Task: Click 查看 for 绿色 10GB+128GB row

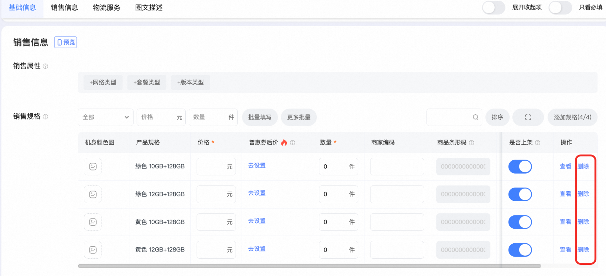Action: (565, 166)
